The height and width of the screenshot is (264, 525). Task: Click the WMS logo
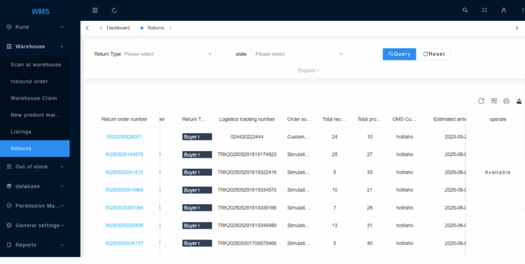[x=41, y=11]
